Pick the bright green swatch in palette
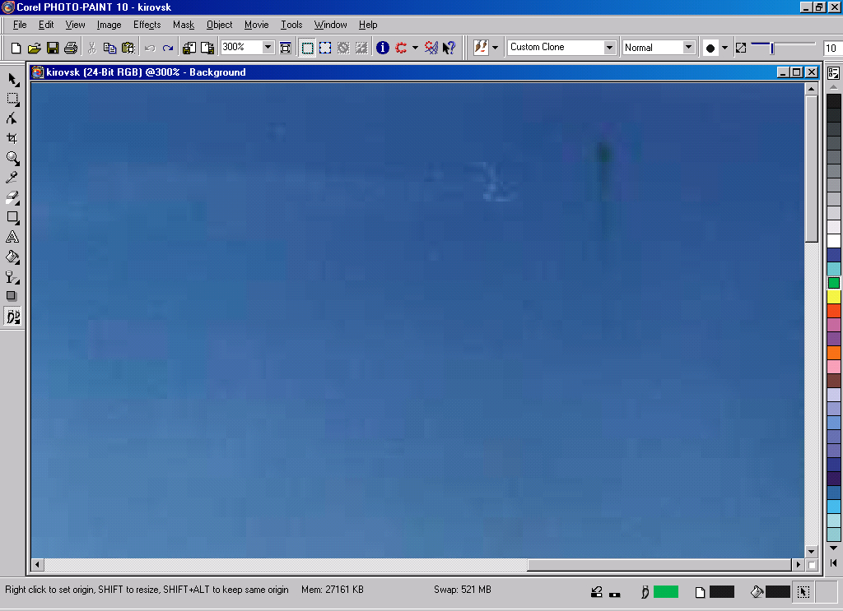Image resolution: width=843 pixels, height=611 pixels. (834, 283)
